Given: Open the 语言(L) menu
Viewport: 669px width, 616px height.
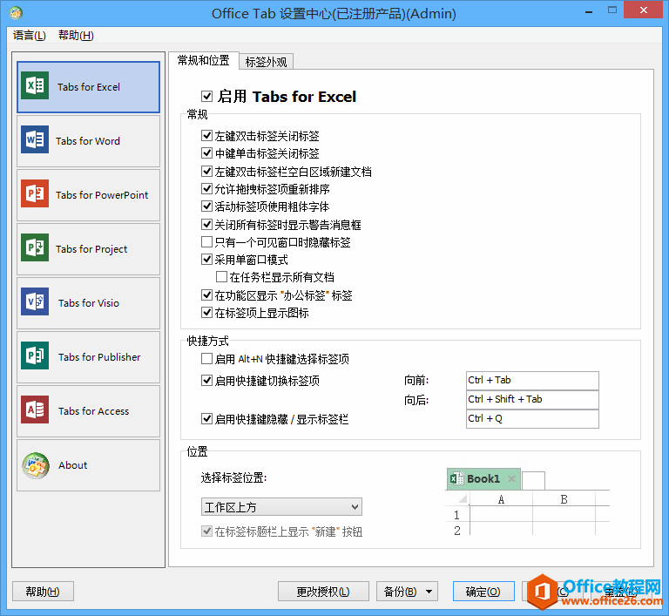Looking at the screenshot, I should tap(29, 35).
